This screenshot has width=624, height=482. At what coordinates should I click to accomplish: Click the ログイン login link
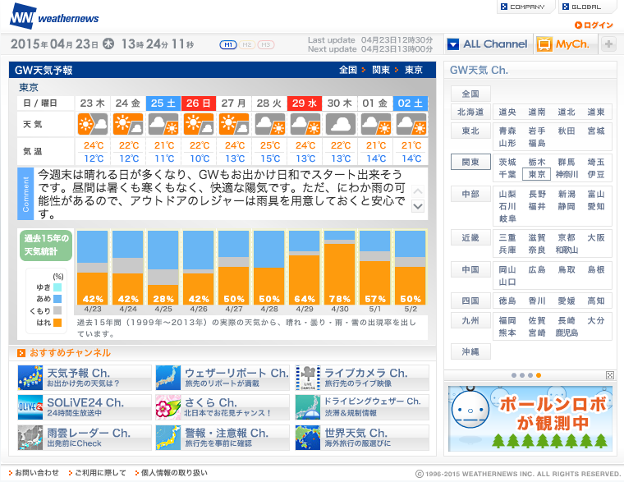[594, 25]
